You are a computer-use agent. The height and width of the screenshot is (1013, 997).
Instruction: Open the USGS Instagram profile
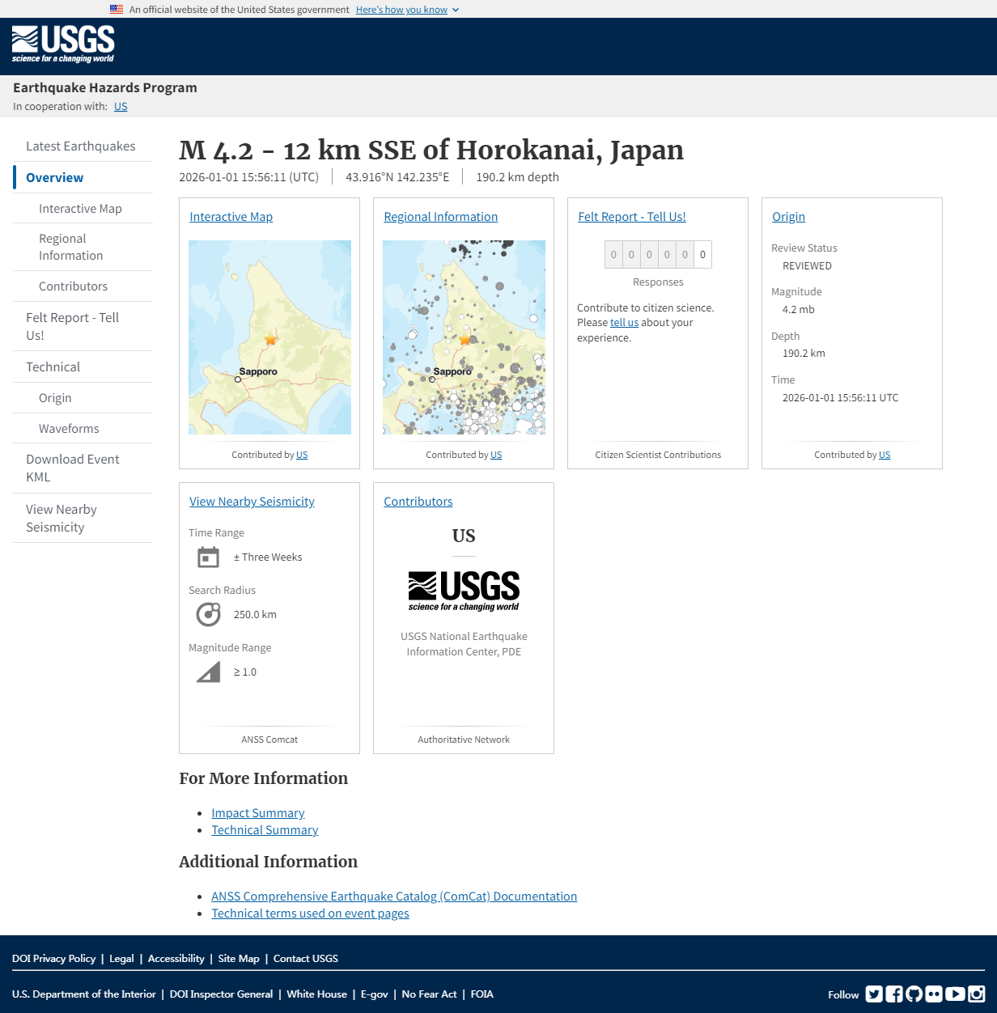coord(975,994)
